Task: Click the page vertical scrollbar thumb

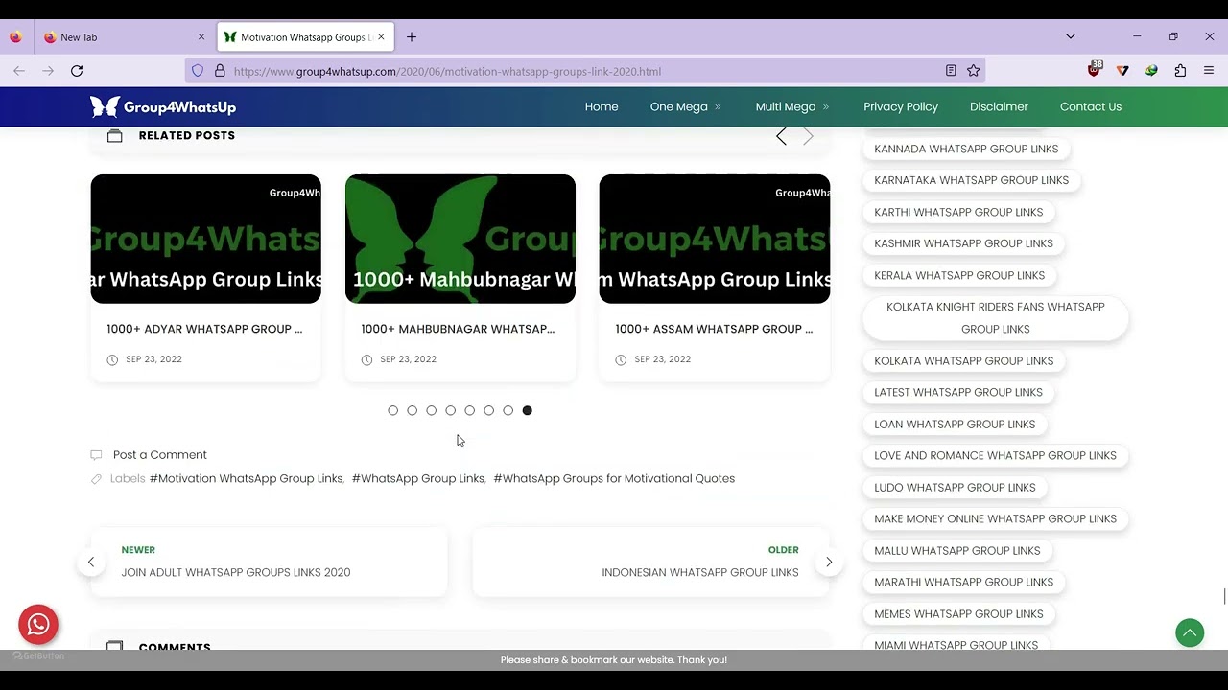Action: pos(1224,596)
